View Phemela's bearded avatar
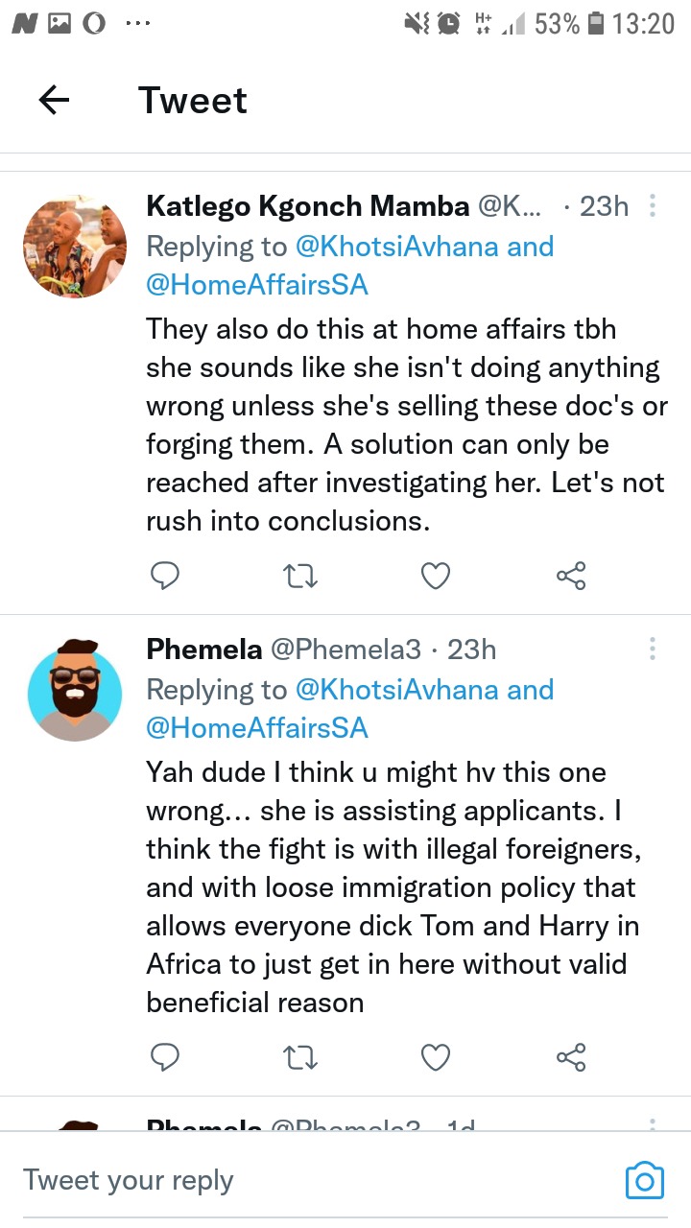 click(x=75, y=687)
